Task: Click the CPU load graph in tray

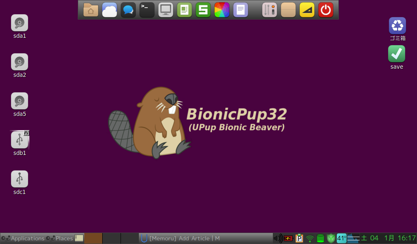Action: point(353,238)
